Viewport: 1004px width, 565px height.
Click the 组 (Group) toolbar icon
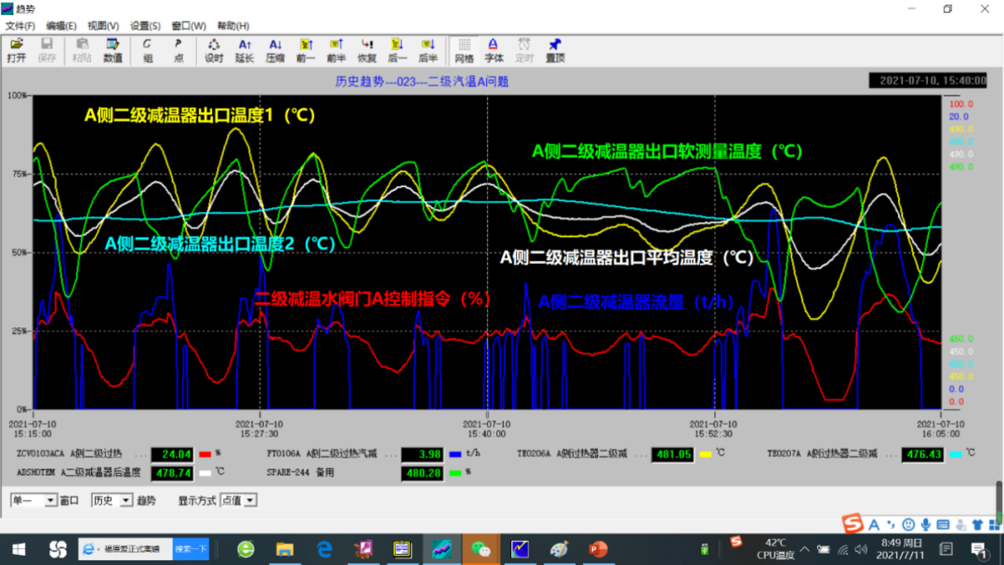click(x=147, y=50)
